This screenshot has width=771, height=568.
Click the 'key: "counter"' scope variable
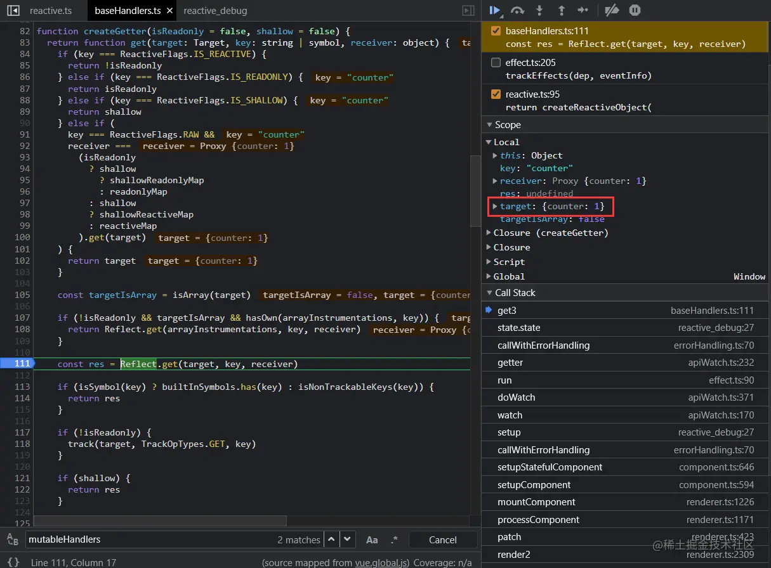[536, 168]
